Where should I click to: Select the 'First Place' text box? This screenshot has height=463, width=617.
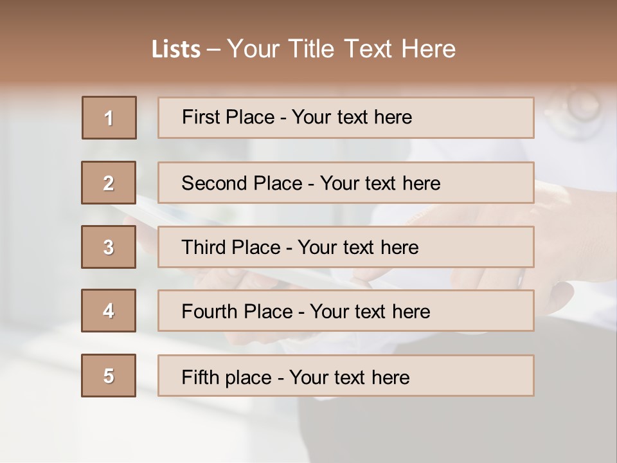coord(476,118)
